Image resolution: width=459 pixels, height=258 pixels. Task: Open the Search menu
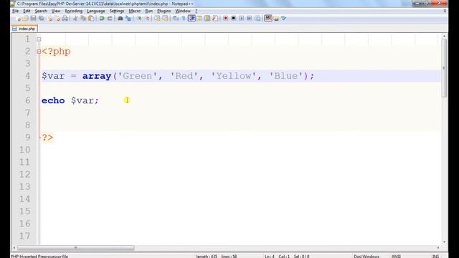41,11
